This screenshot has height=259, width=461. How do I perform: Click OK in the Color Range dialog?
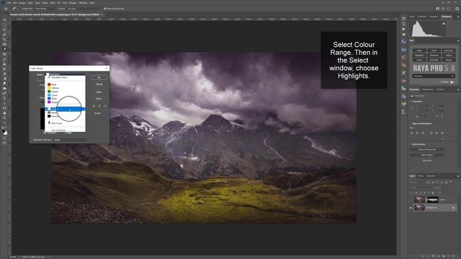pos(99,77)
